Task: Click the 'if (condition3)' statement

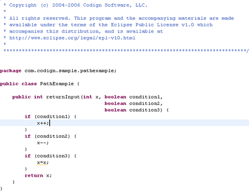Action: pos(50,156)
